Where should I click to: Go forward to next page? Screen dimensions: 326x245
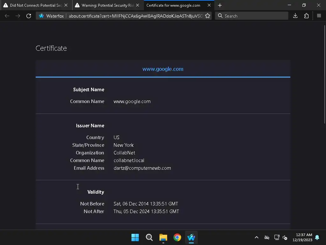point(18,16)
